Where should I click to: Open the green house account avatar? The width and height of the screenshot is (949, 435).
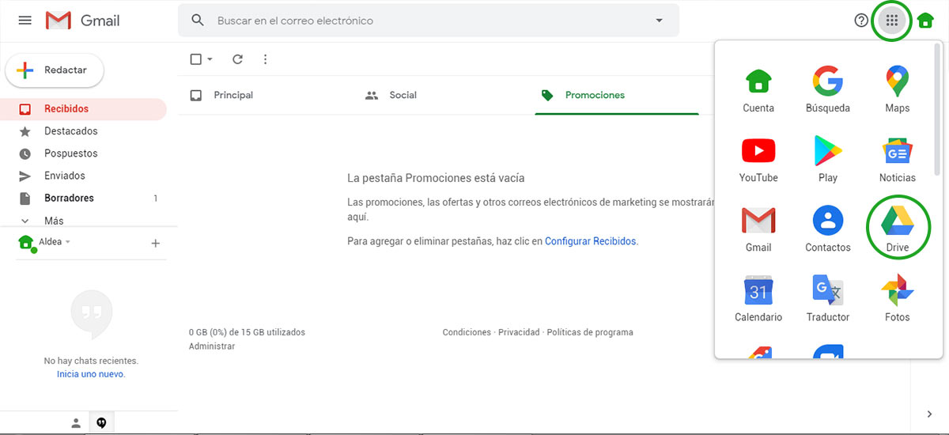pyautogui.click(x=924, y=21)
